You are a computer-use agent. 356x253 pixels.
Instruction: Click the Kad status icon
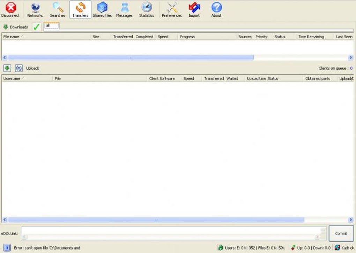click(338, 248)
